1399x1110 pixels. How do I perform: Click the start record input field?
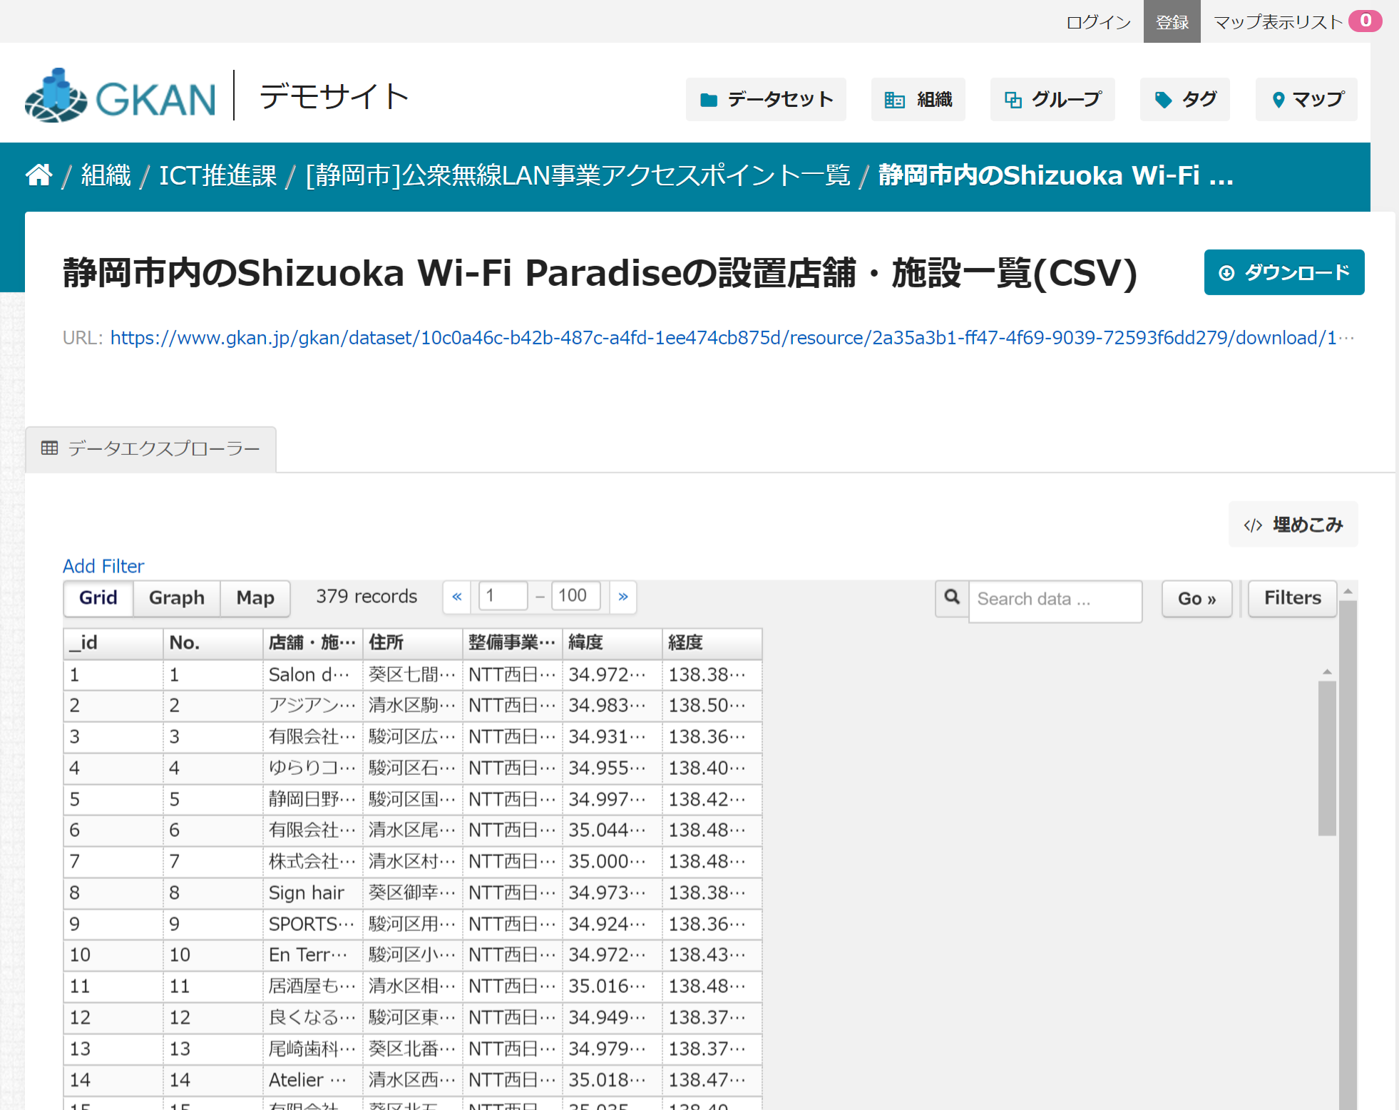point(503,596)
